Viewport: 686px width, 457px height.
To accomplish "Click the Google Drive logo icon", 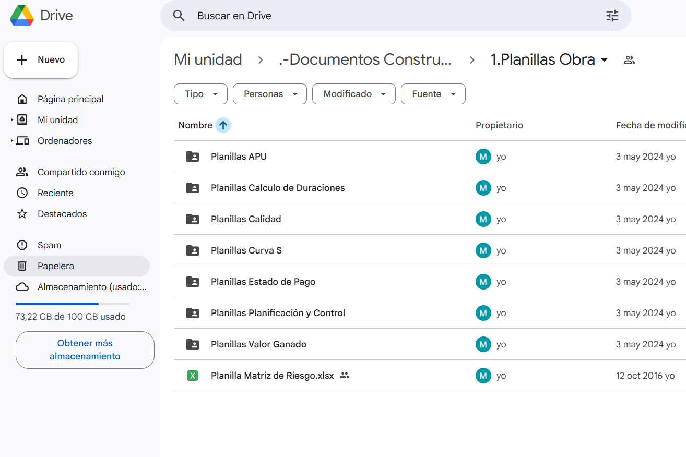I will (22, 16).
